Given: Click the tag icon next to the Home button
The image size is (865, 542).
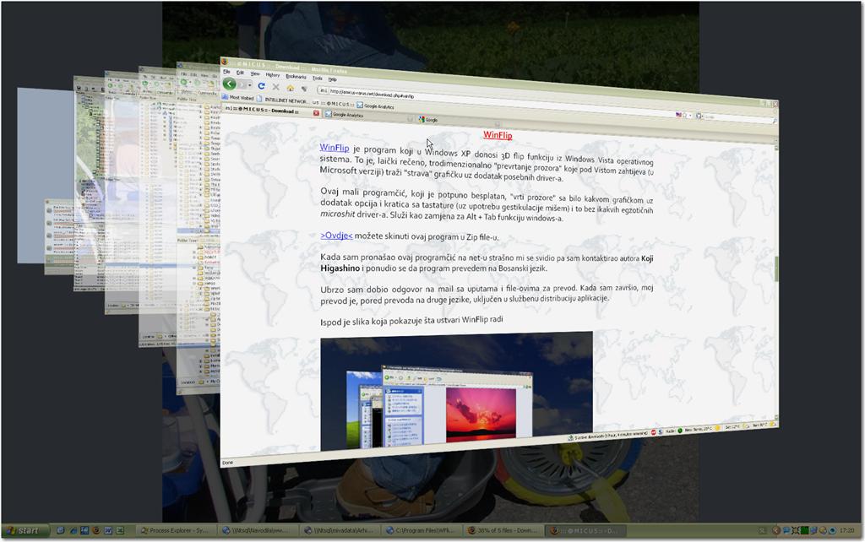Looking at the screenshot, I should coord(304,89).
